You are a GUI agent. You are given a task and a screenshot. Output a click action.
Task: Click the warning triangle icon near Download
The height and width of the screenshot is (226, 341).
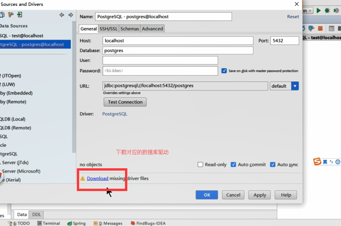click(83, 178)
